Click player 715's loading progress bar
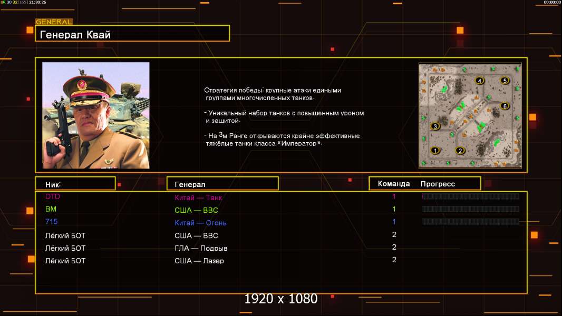562x316 pixels. [470, 222]
